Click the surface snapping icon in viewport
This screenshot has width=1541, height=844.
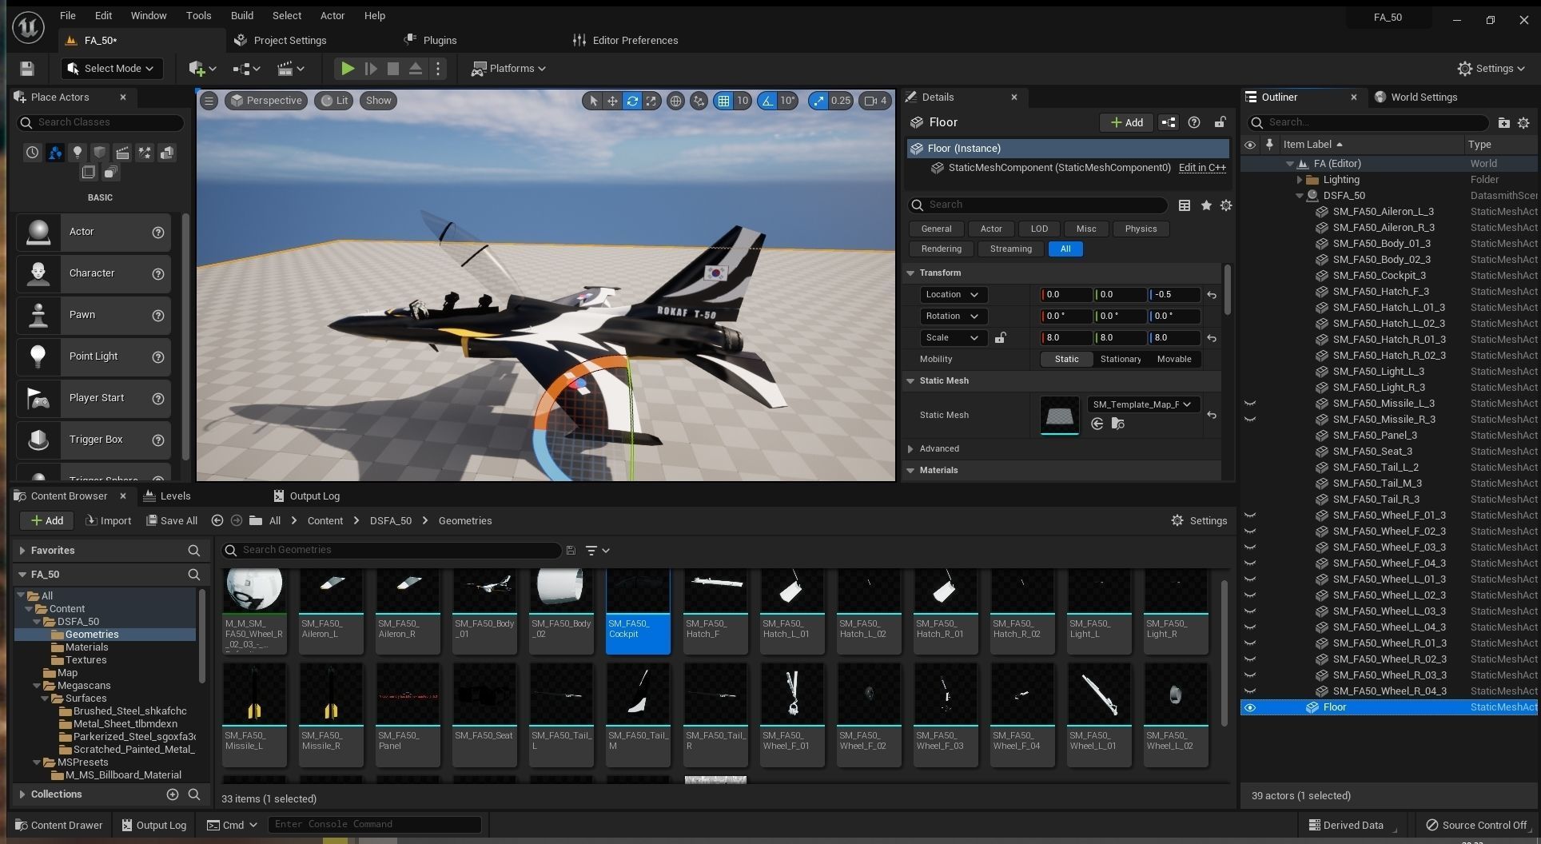point(699,101)
